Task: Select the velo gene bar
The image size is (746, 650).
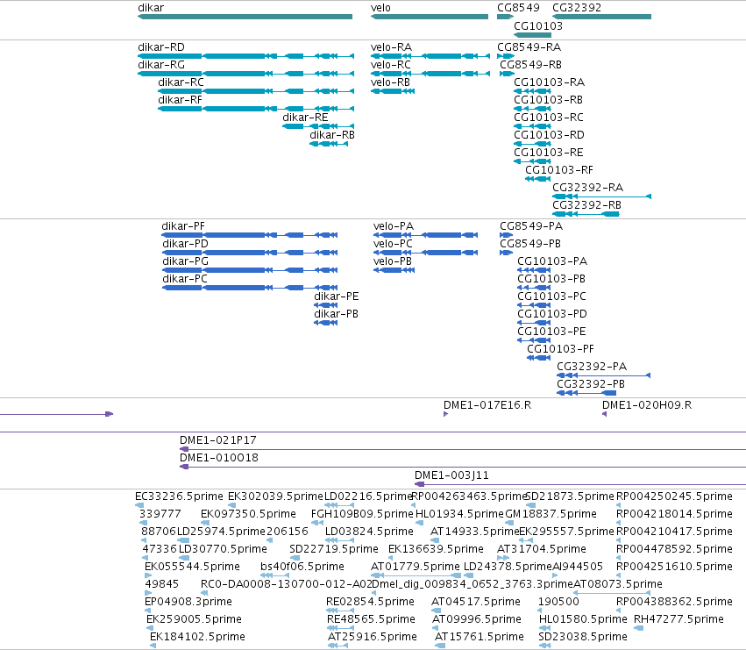Action: click(x=430, y=17)
